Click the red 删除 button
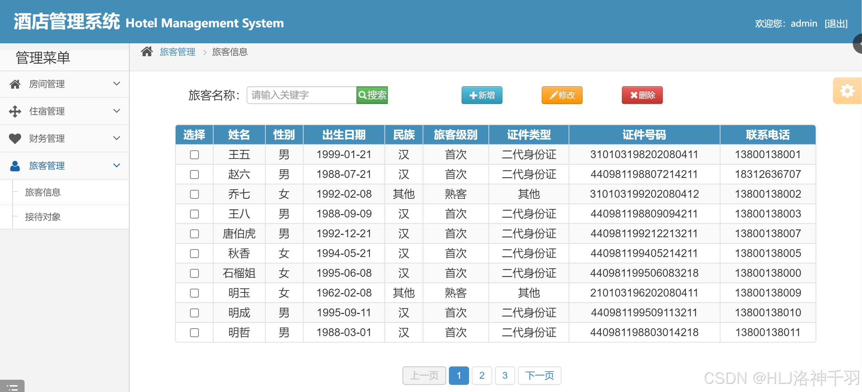 [642, 95]
